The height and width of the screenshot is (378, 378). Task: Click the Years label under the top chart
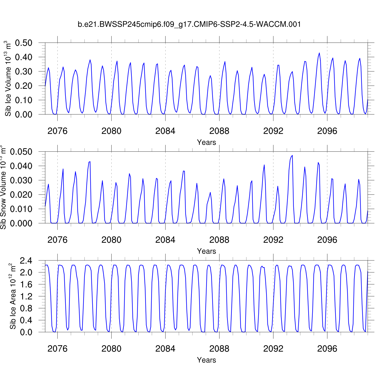pos(206,142)
